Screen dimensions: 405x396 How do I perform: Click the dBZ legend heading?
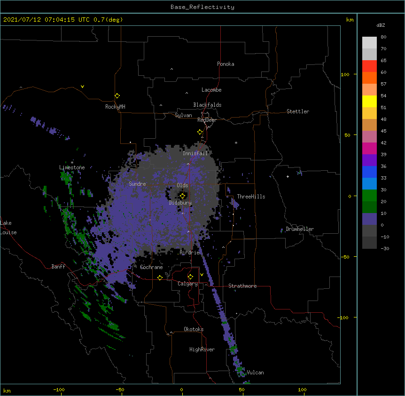[x=381, y=25]
